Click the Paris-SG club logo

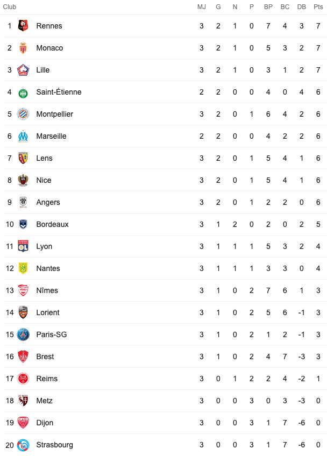[x=23, y=334]
